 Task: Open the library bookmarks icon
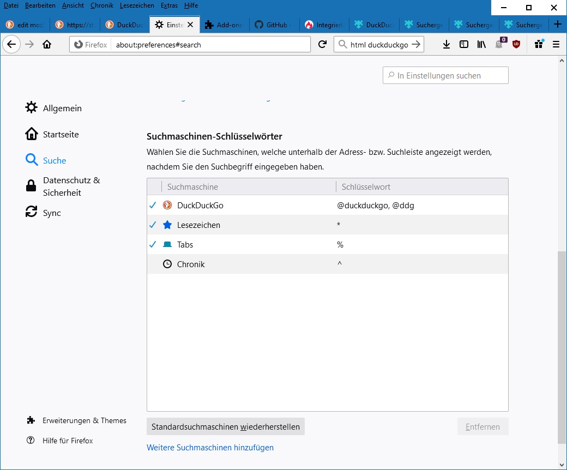tap(481, 45)
